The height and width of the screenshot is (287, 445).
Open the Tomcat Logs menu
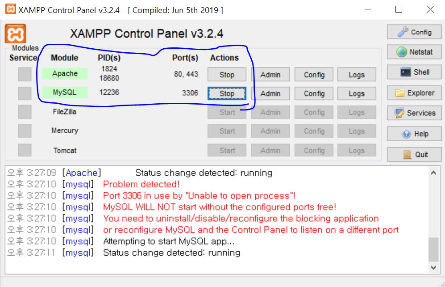coord(357,150)
